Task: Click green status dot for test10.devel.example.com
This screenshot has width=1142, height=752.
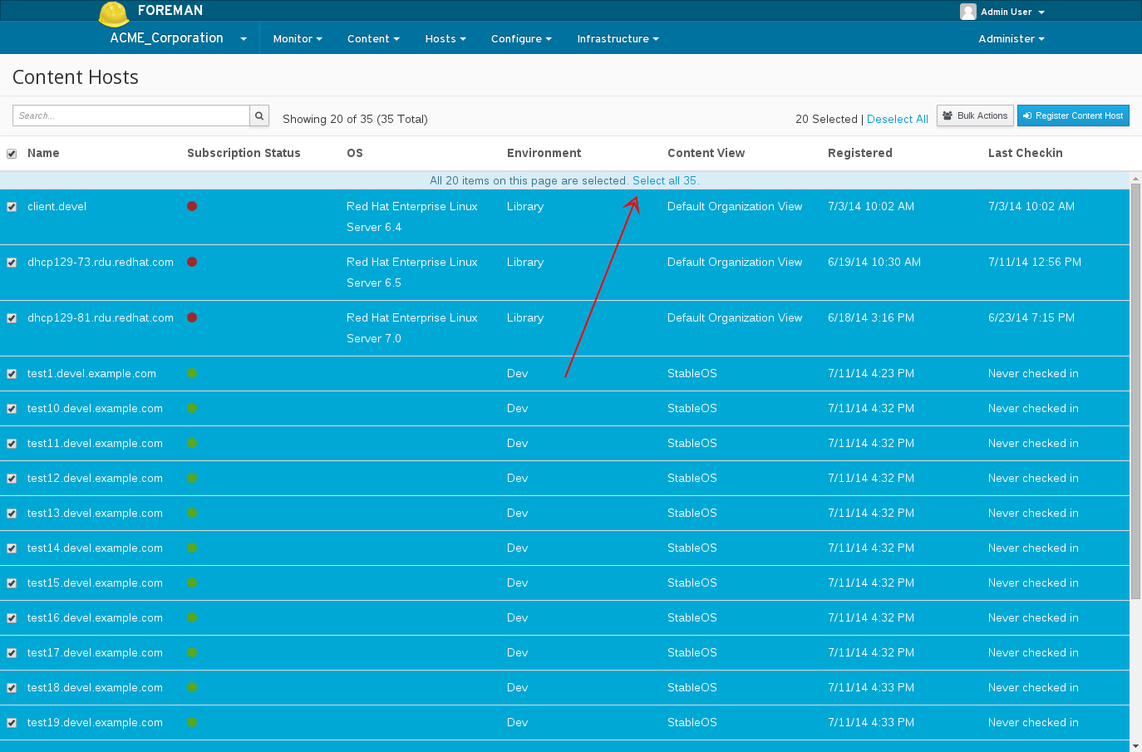Action: coord(192,408)
